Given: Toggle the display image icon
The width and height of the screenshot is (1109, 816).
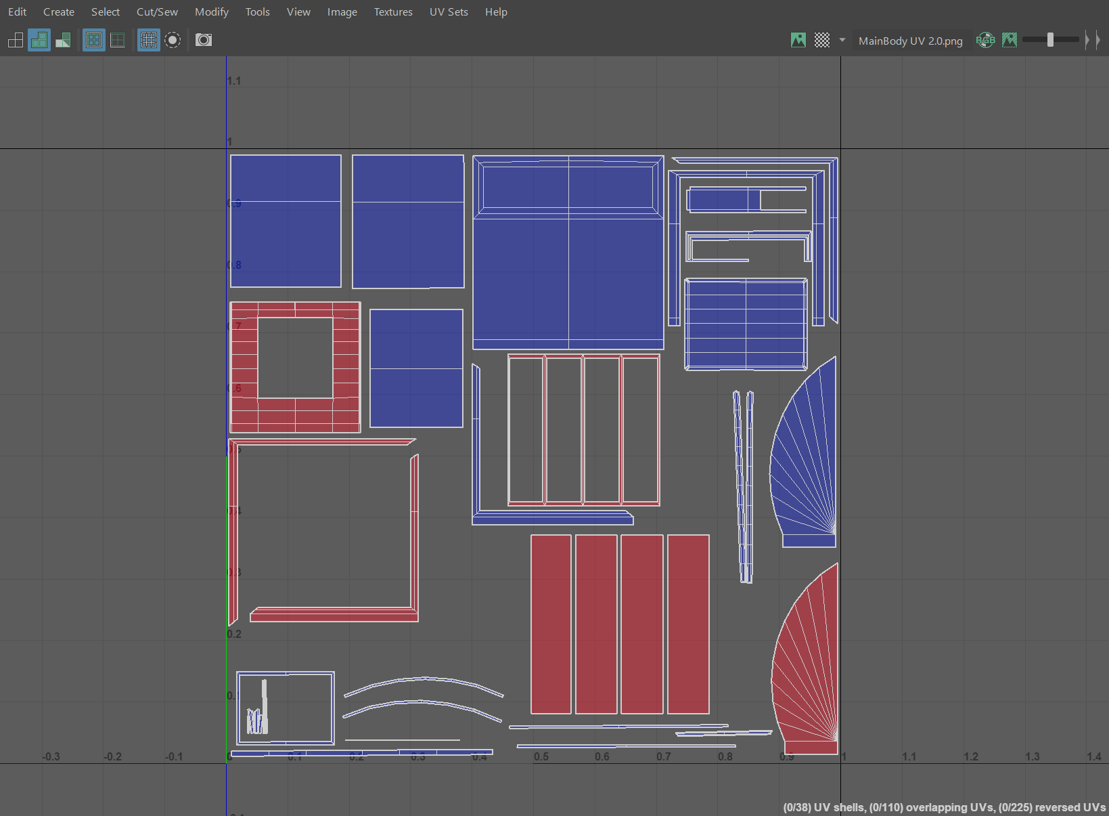Looking at the screenshot, I should (x=798, y=40).
